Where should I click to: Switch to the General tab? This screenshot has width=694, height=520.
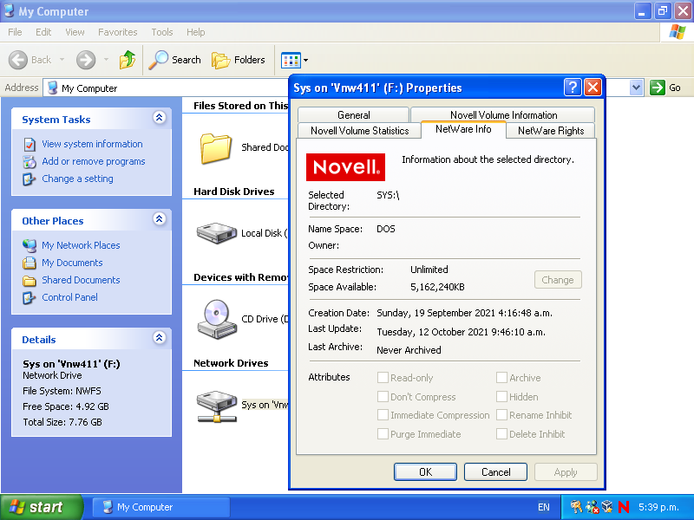tap(353, 115)
